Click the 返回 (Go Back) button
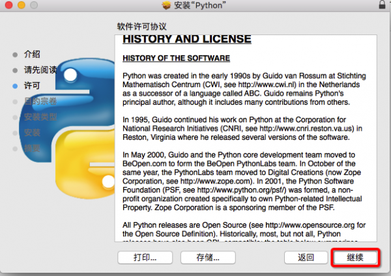The width and height of the screenshot is (391, 276). [x=306, y=257]
